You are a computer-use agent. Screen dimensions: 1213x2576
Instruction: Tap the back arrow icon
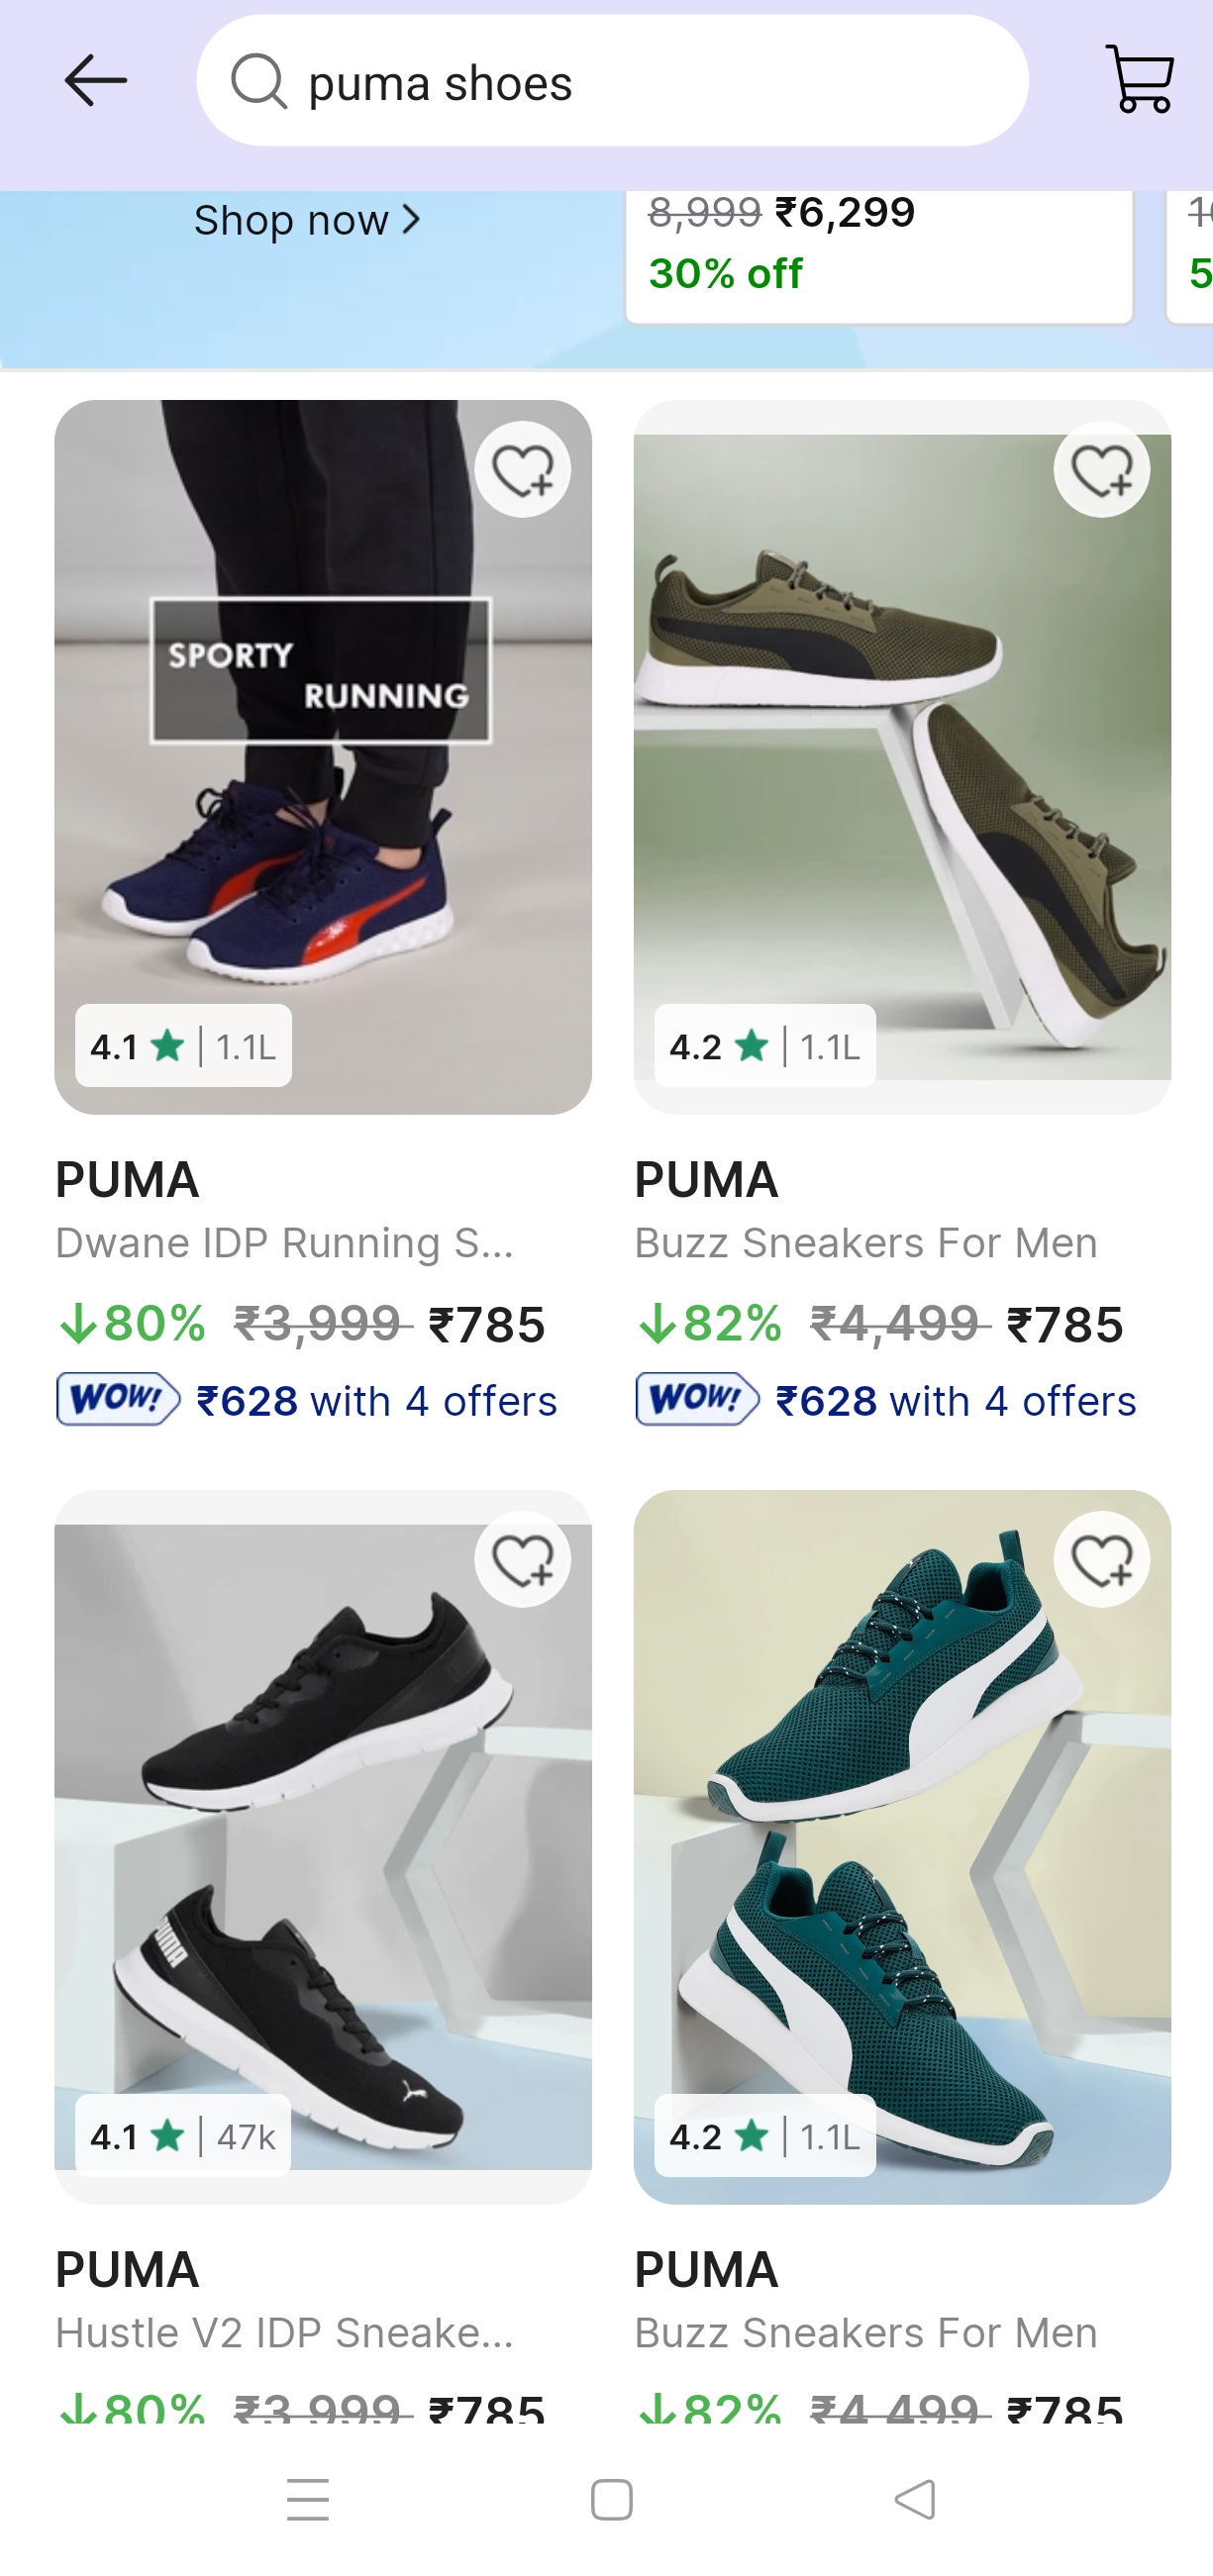pos(95,81)
